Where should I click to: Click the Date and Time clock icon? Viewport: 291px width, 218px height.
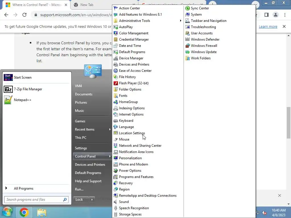(x=116, y=46)
